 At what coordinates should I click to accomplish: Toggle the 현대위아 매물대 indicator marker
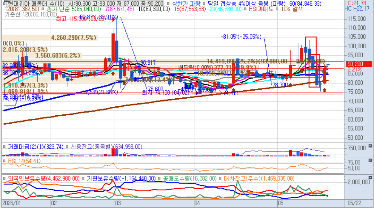tap(4, 4)
